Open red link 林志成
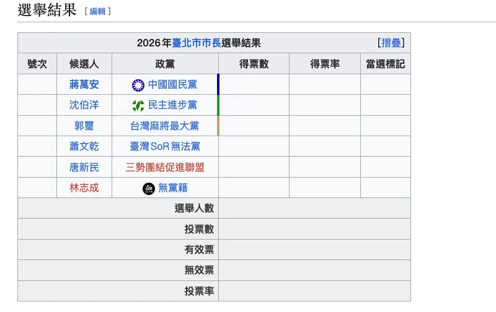496x312 pixels. 84,188
